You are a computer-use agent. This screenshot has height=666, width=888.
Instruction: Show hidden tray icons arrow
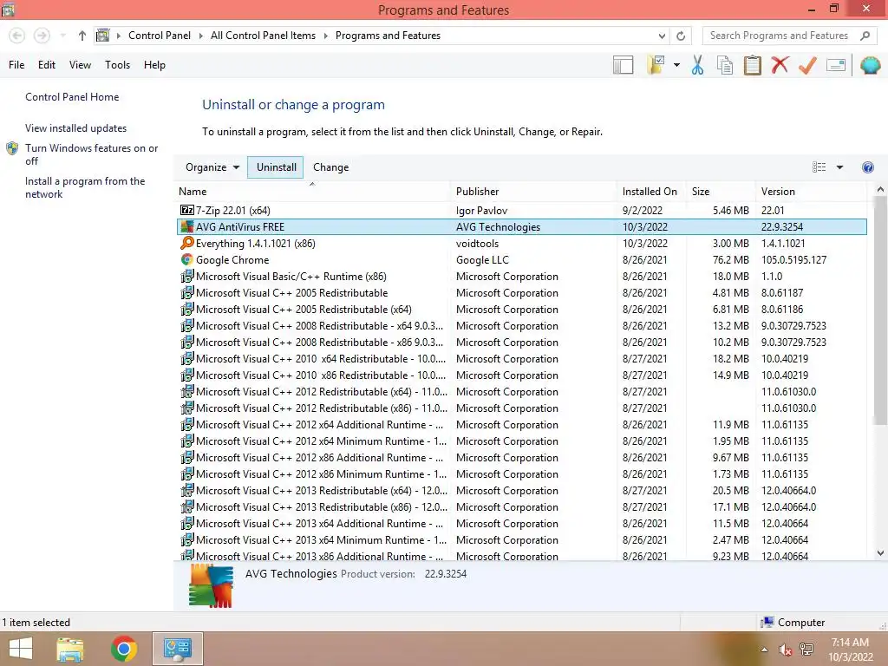click(x=764, y=650)
